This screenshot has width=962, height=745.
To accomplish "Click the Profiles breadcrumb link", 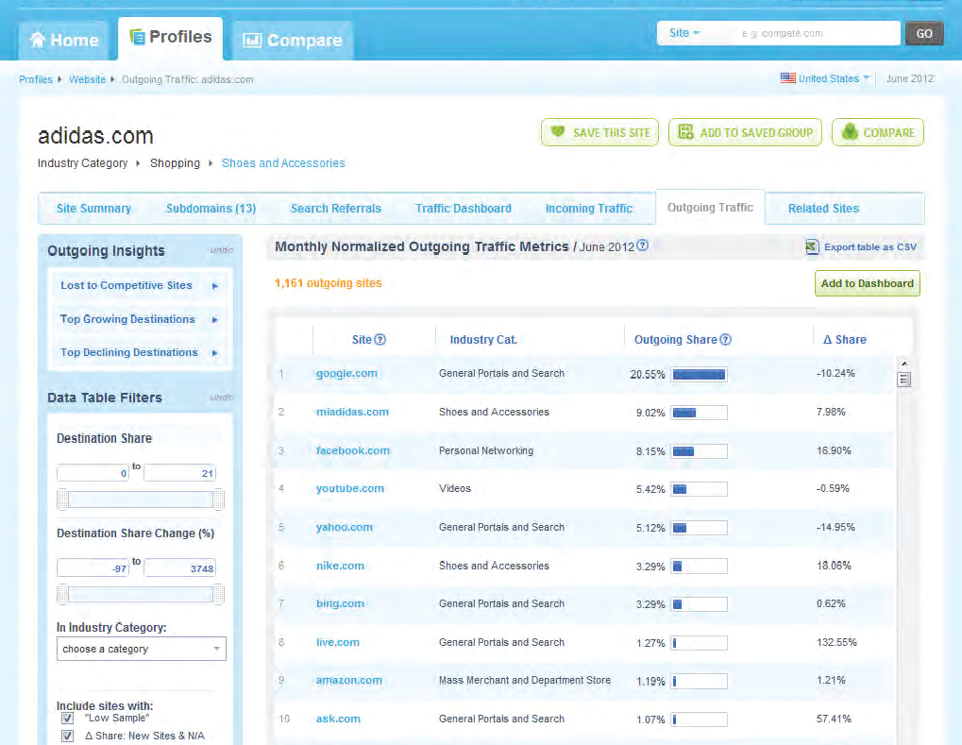I will [36, 79].
